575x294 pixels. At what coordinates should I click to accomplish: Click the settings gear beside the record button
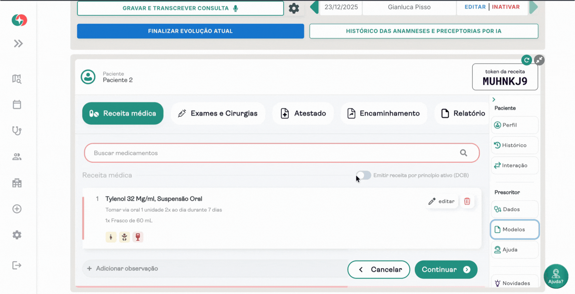(x=294, y=8)
